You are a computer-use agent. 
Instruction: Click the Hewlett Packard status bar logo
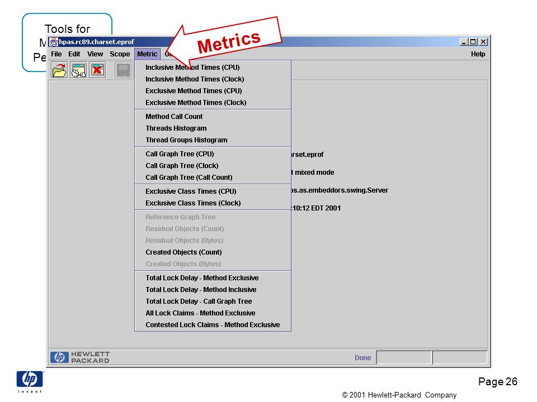click(x=80, y=357)
